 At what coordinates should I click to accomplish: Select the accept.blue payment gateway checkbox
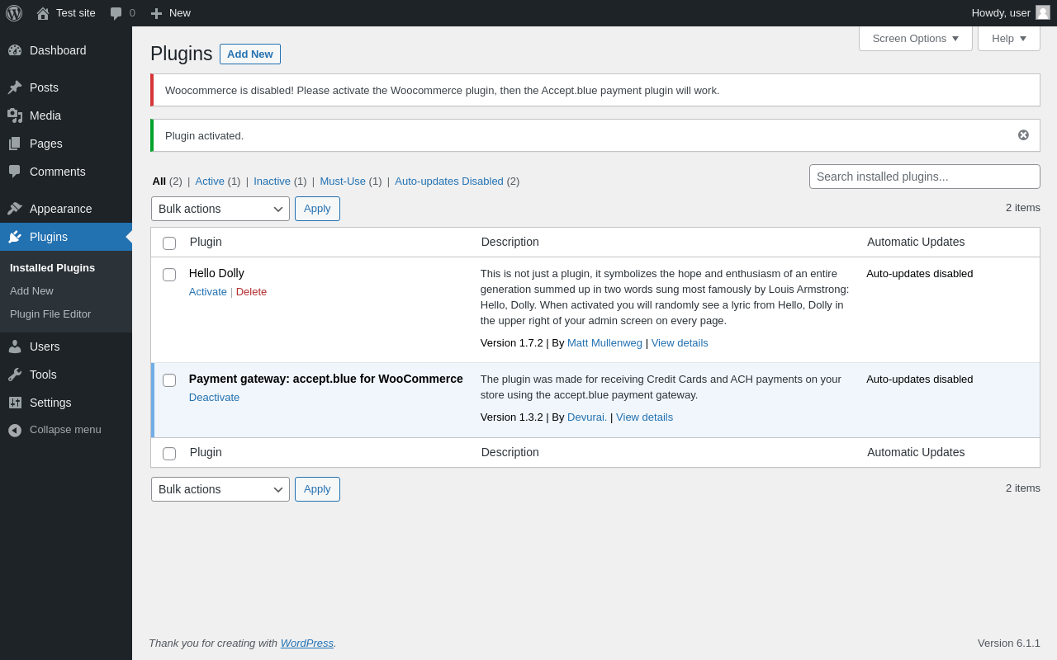(169, 380)
